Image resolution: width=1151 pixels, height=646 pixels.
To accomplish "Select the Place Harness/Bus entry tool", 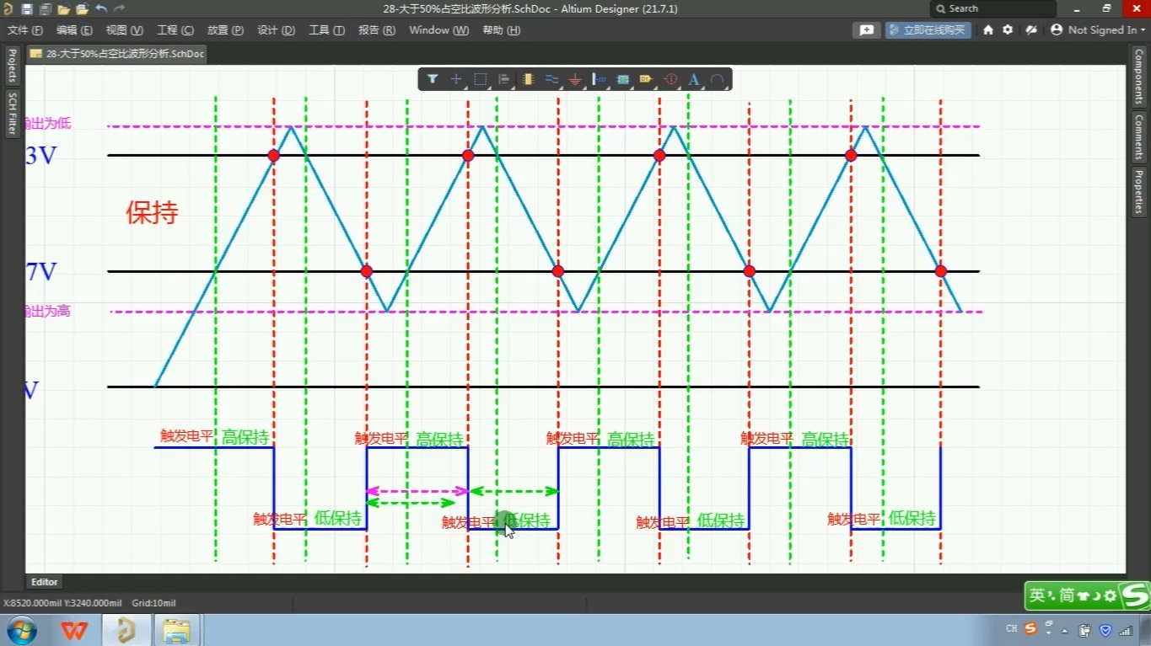I will tap(600, 79).
